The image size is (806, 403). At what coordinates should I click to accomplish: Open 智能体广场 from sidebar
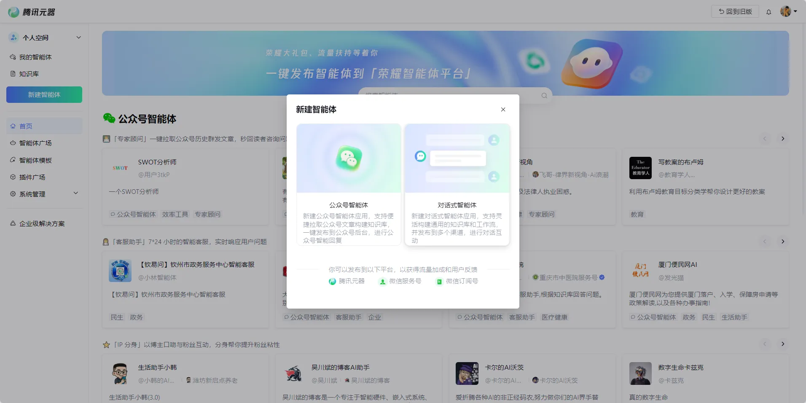(x=35, y=143)
